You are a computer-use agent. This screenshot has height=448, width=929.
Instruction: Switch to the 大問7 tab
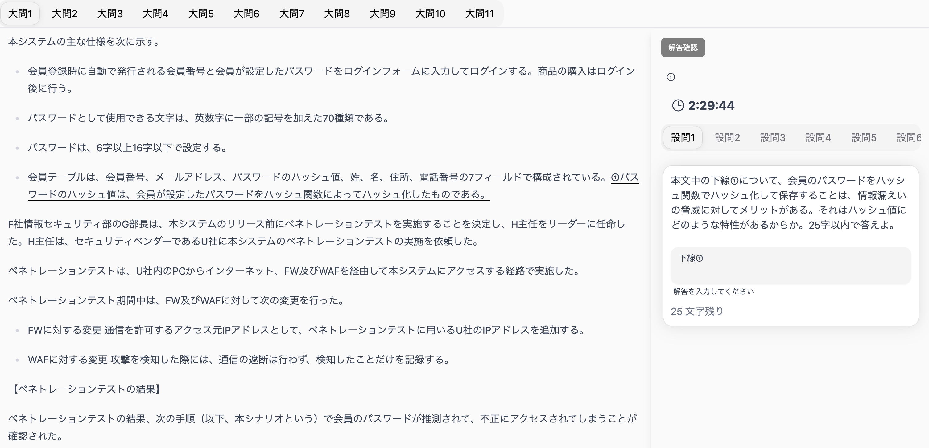pos(292,14)
